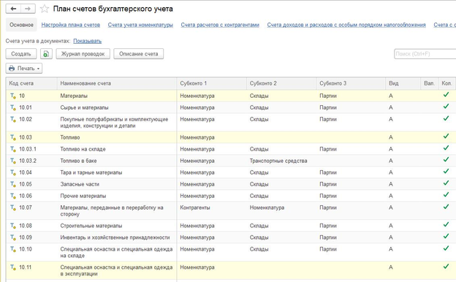The width and height of the screenshot is (456, 282).
Task: Open Настройка плана счетов link
Action: [71, 25]
